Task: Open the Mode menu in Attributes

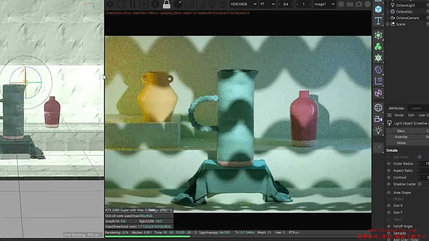Action: pos(399,115)
